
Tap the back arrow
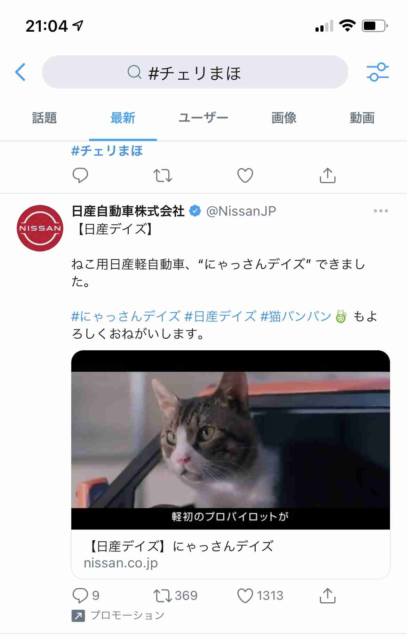(x=21, y=72)
